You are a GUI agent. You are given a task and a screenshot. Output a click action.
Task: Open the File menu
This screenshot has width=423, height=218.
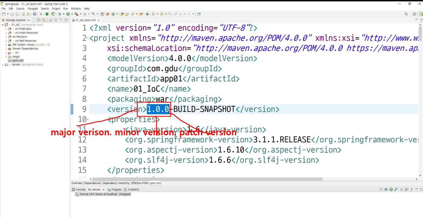click(x=4, y=9)
